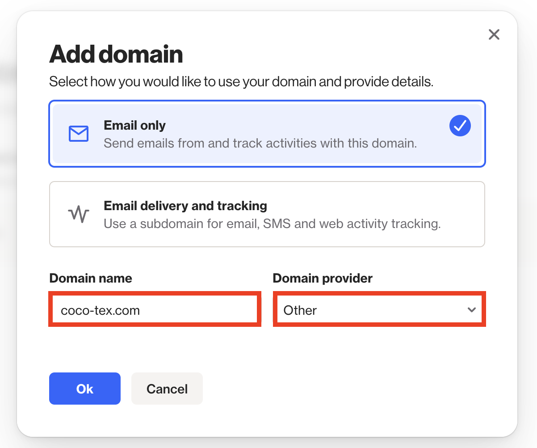Click the pulse icon for delivery and tracking
537x448 pixels.
(79, 215)
